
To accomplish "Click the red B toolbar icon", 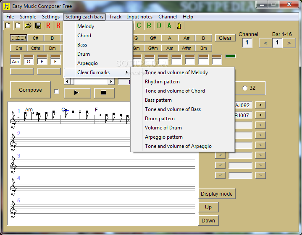I will click(58, 26).
